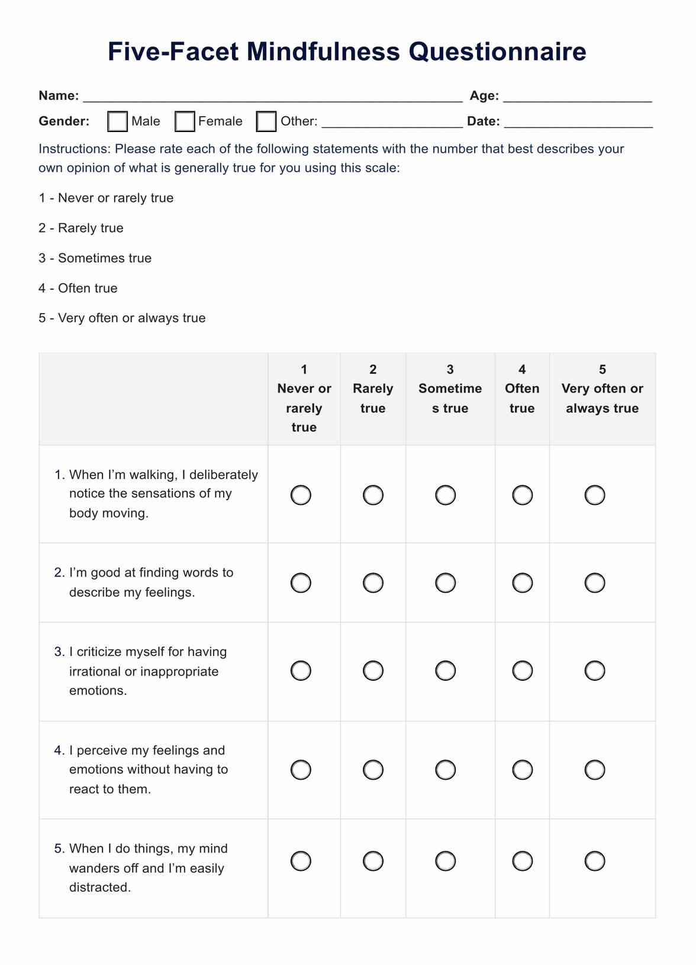Check the Male gender checkbox
The width and height of the screenshot is (696, 965).
118,121
